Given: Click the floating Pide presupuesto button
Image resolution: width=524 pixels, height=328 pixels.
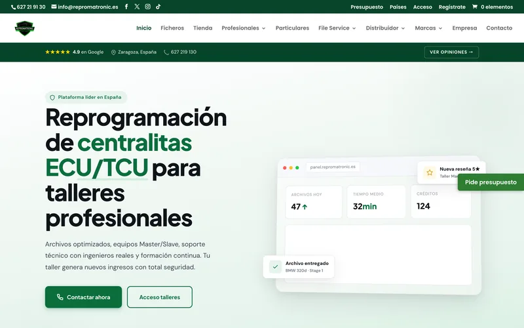Looking at the screenshot, I should [491, 182].
